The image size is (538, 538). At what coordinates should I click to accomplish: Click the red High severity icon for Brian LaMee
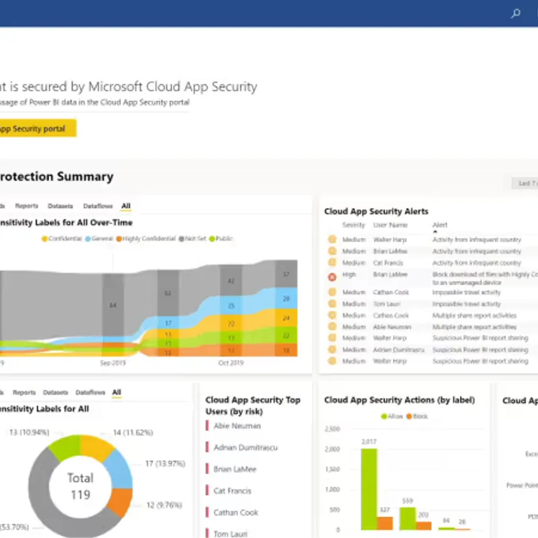pos(332,277)
